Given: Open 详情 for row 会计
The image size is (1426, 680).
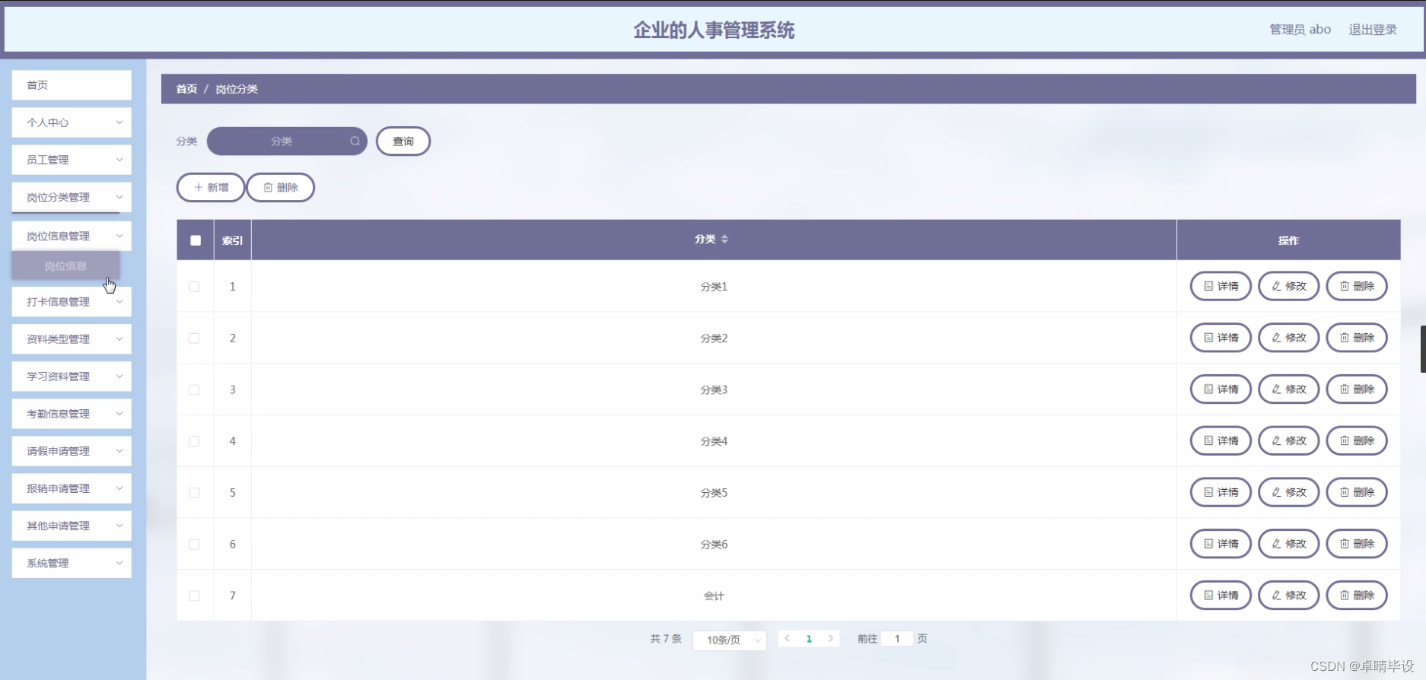Looking at the screenshot, I should tap(1221, 596).
